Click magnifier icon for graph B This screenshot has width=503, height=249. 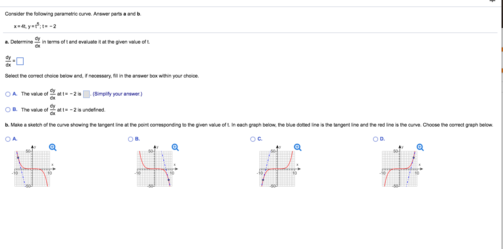[x=175, y=147]
